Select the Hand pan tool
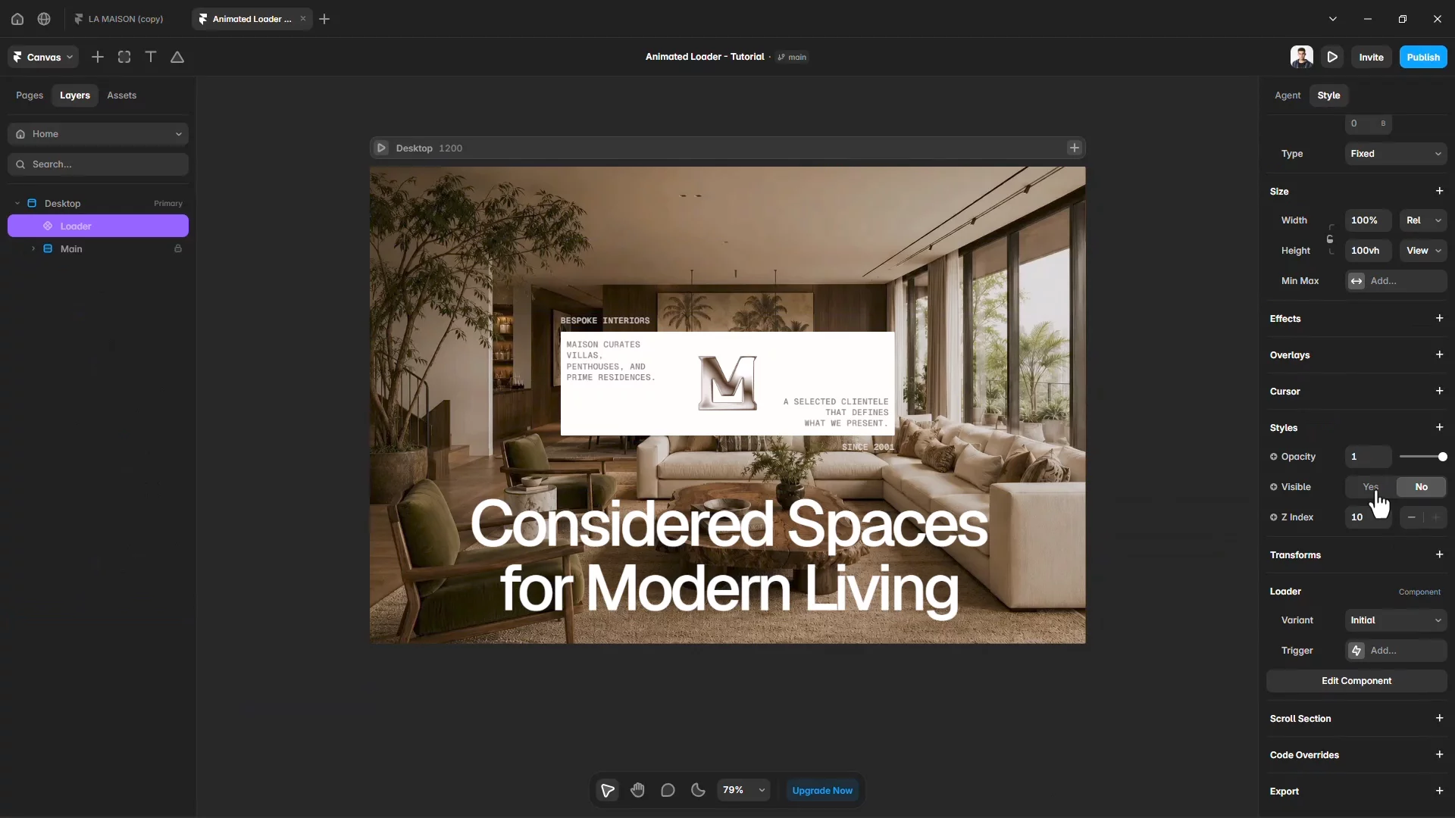Screen dimensions: 1455x818 point(637,790)
